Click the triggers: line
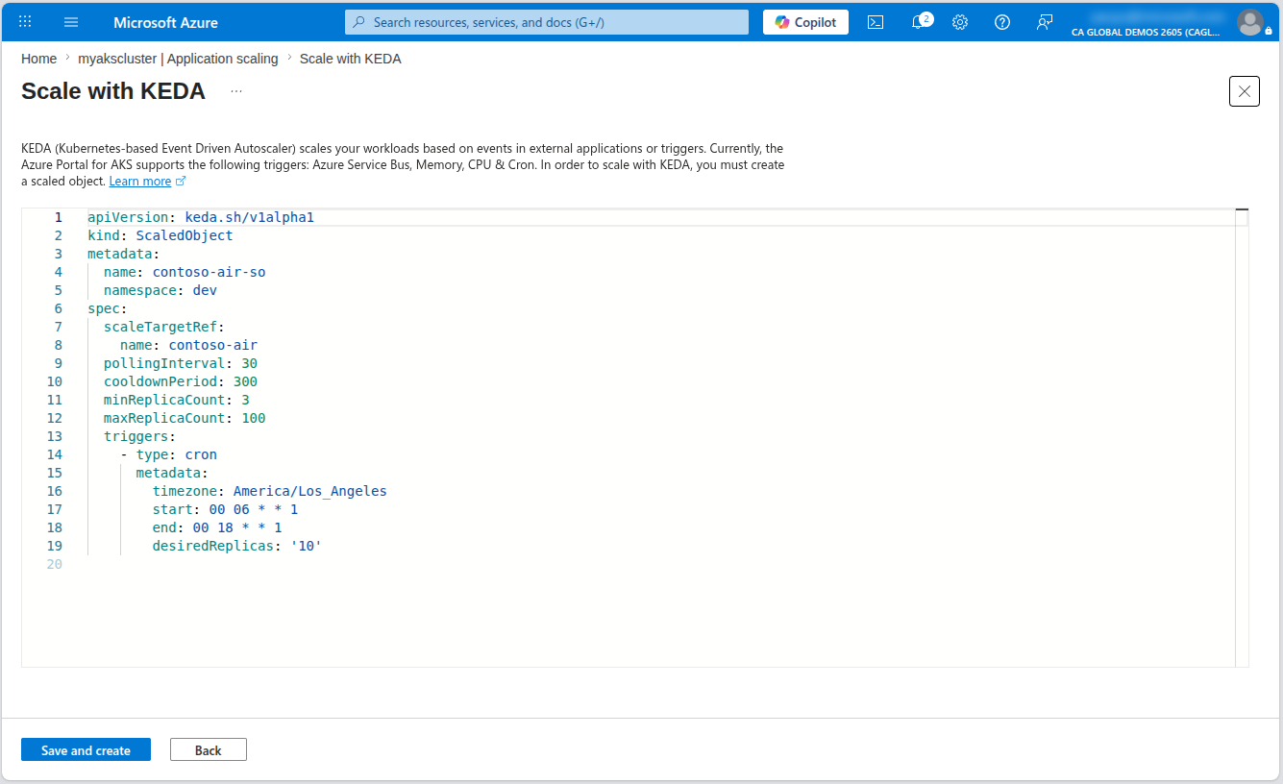Image resolution: width=1283 pixels, height=784 pixels. [140, 436]
